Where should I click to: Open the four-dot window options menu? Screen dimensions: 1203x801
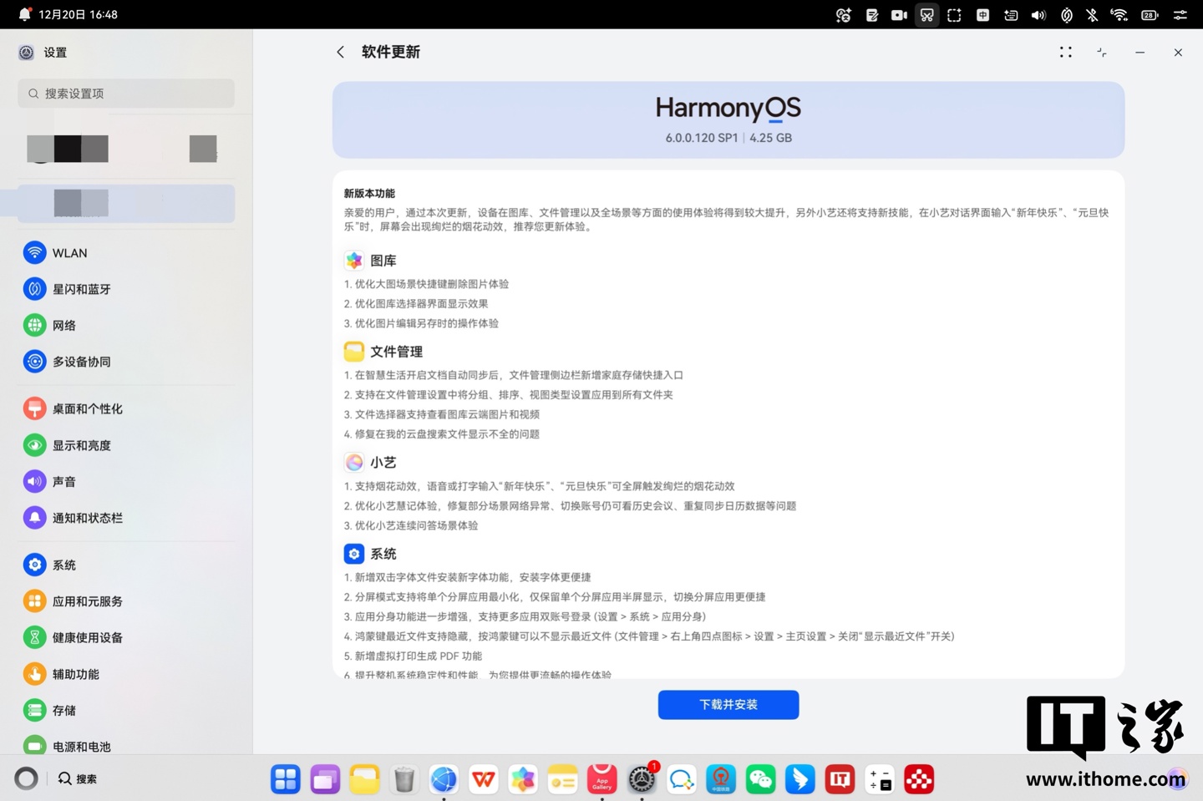point(1065,52)
